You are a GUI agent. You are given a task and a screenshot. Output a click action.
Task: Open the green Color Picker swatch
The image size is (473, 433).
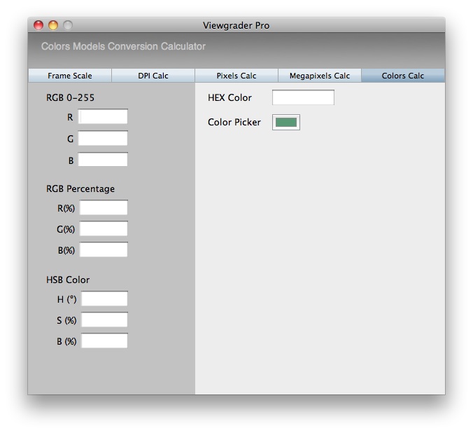(286, 122)
